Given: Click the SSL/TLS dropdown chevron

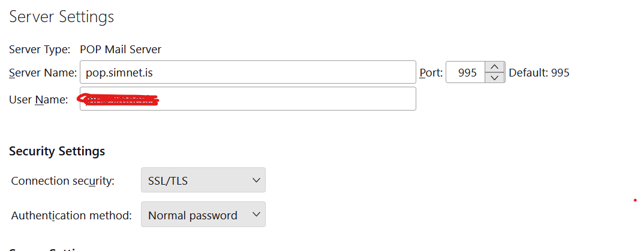Looking at the screenshot, I should click(x=256, y=180).
